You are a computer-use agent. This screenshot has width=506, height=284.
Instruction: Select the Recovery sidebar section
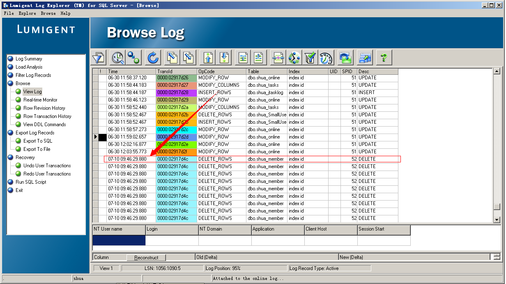tap(25, 157)
